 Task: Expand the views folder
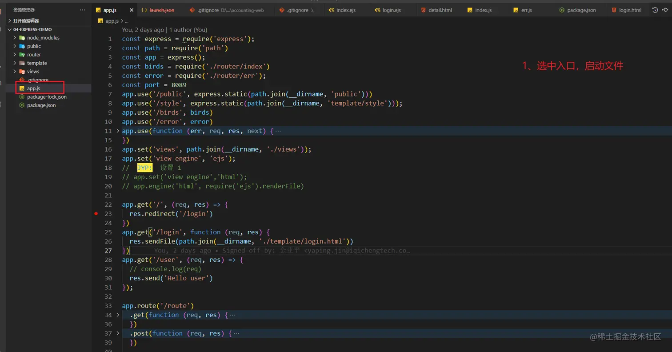[x=33, y=72]
